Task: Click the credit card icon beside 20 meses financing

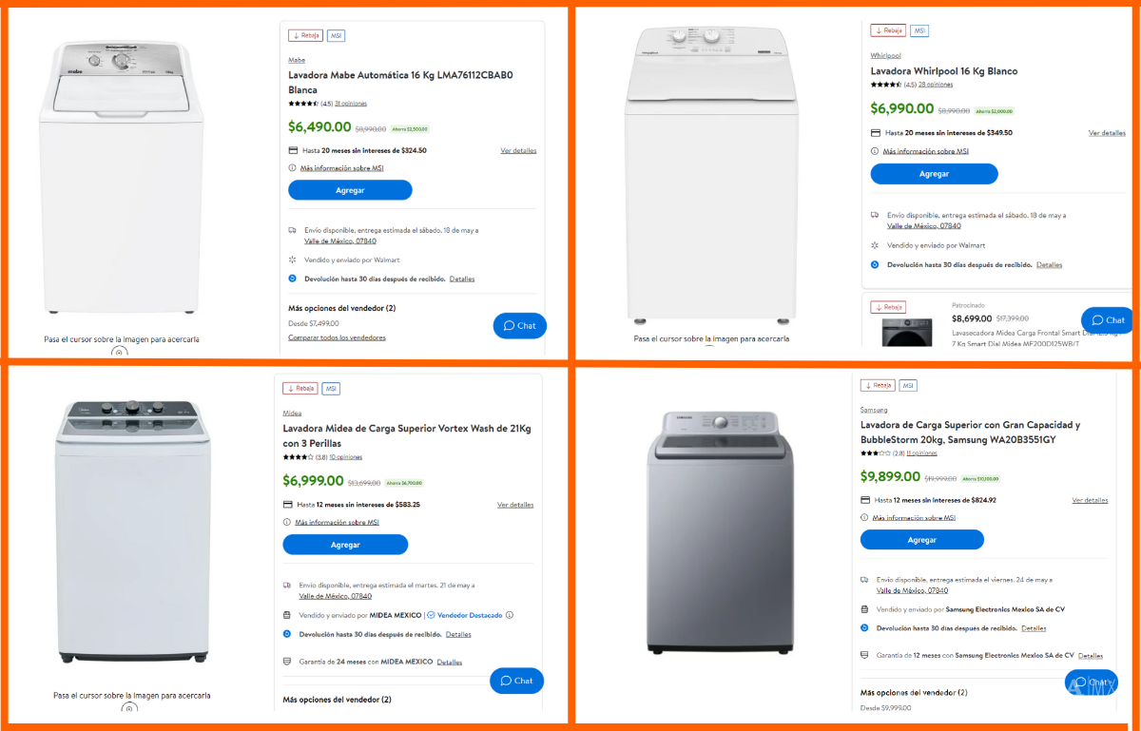Action: point(292,149)
